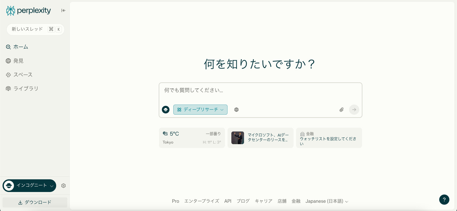Collapse the sidebar with the arrow icon
The width and height of the screenshot is (457, 211).
63,10
